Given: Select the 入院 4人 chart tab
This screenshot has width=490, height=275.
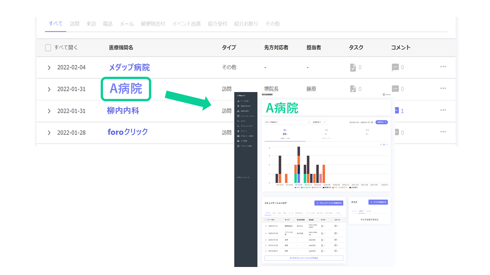Looking at the screenshot, I should pyautogui.click(x=326, y=134).
